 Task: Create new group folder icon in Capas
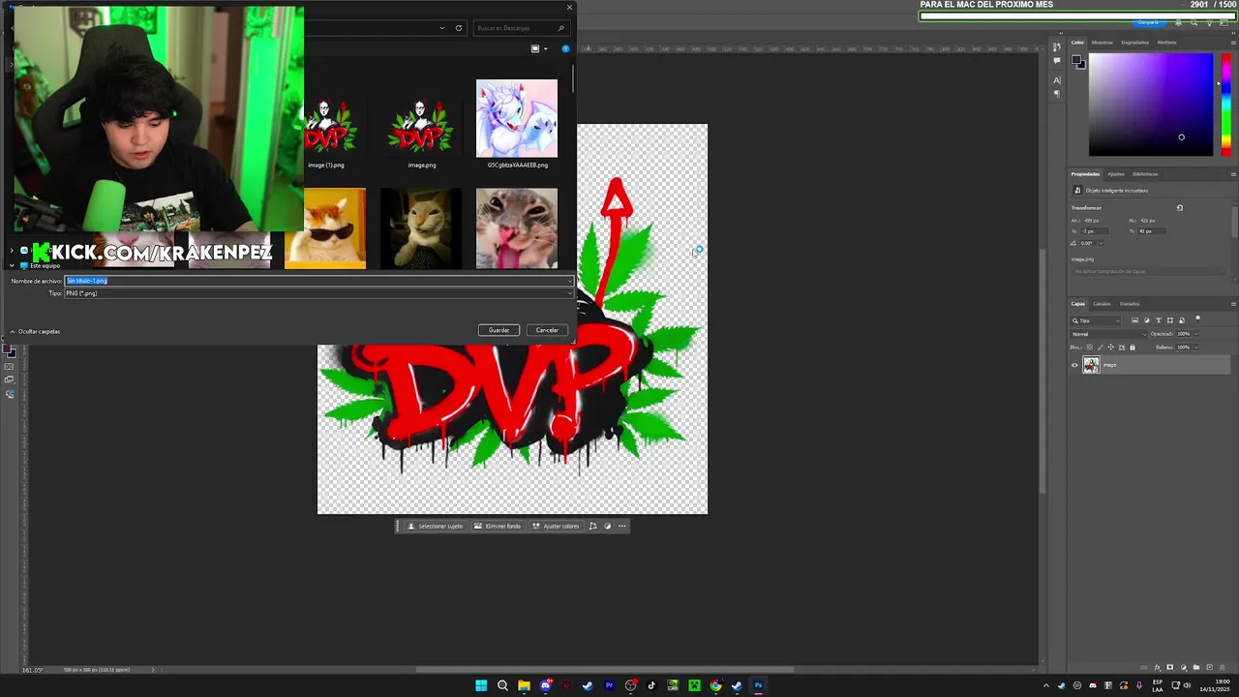click(1196, 667)
